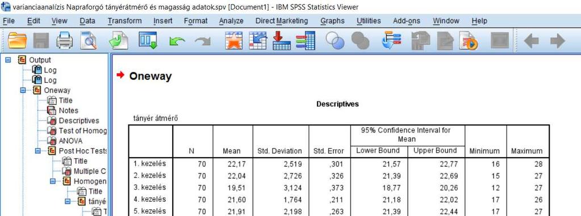The width and height of the screenshot is (581, 216).
Task: Open the Edit menu
Action: tap(34, 21)
